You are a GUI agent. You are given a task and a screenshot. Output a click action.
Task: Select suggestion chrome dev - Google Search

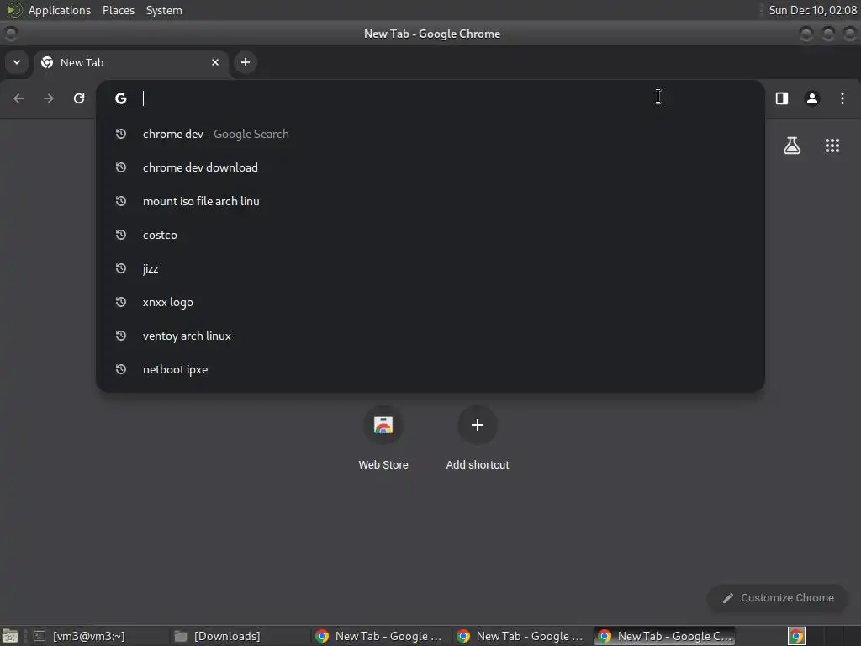click(430, 134)
